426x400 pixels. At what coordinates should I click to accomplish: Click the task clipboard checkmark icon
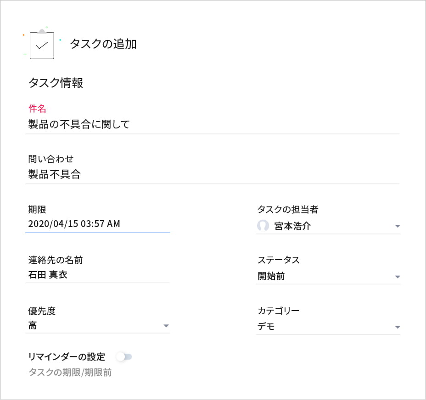(42, 45)
